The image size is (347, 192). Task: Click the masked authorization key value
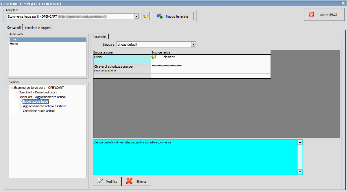coord(167,66)
